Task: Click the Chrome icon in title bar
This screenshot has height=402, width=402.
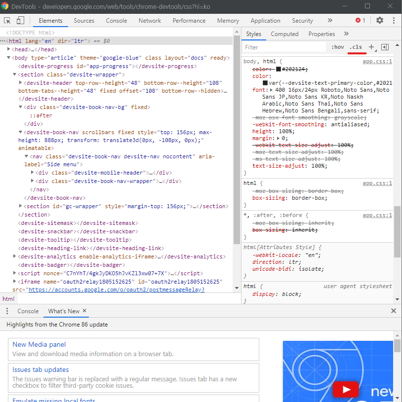Action: [x=5, y=6]
